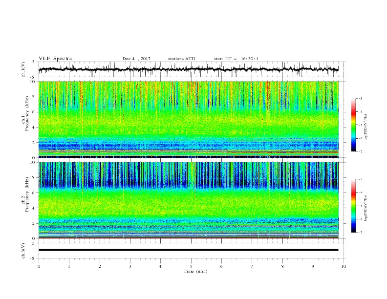Click the 'ch.3(V)' axis label
The image size is (387, 299).
[23, 251]
